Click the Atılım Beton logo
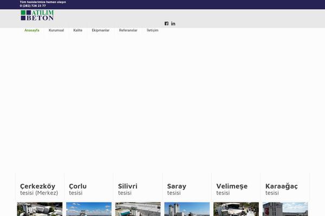Viewport: 325px width, 216px height. pos(37,15)
